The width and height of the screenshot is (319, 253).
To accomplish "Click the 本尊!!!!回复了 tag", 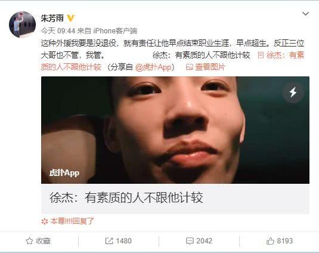I will [x=72, y=221].
